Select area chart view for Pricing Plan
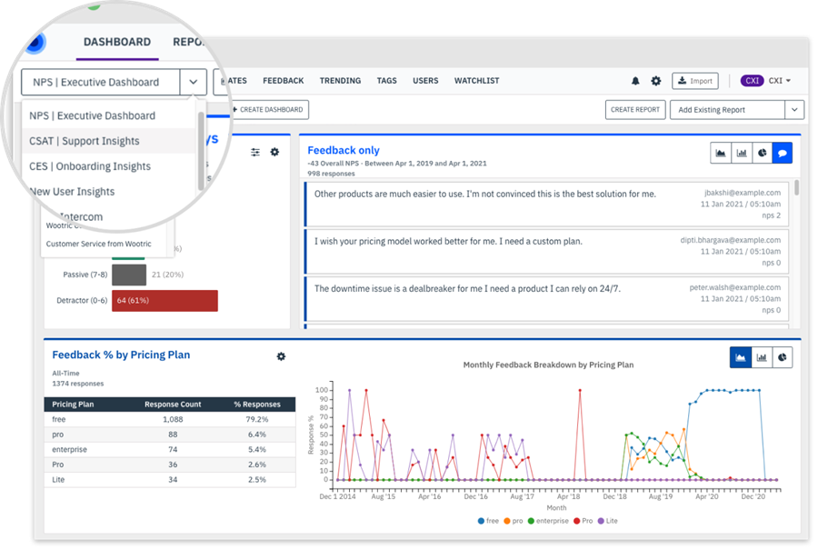The image size is (818, 550). (x=740, y=357)
